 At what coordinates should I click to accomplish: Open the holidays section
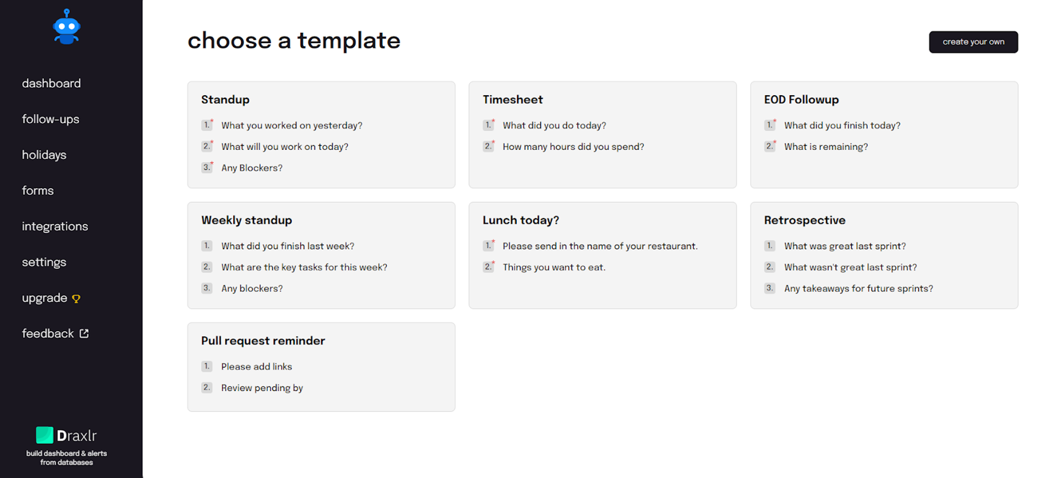point(44,155)
